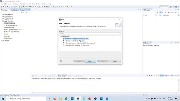Collapse the Hibernate wizard folder
Viewport: 180px width, 101px height.
[60, 36]
